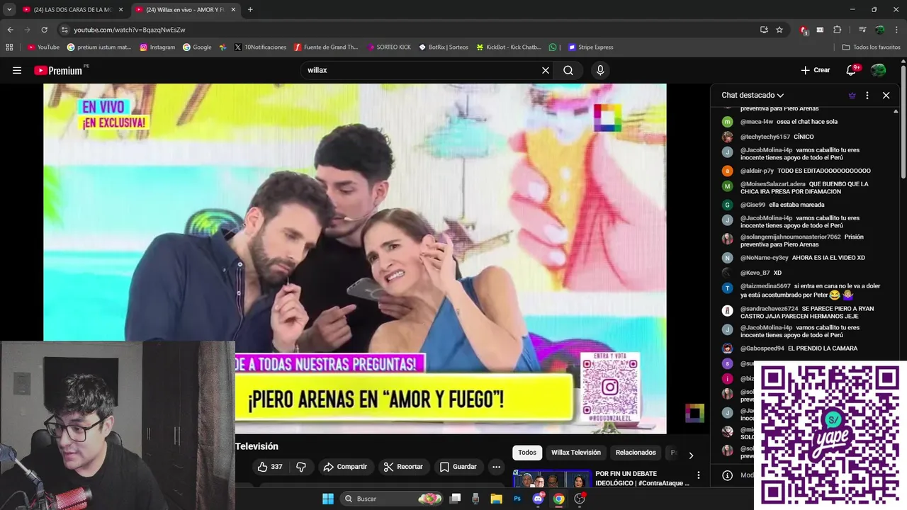Click the page vertical scrollbar

pyautogui.click(x=903, y=120)
